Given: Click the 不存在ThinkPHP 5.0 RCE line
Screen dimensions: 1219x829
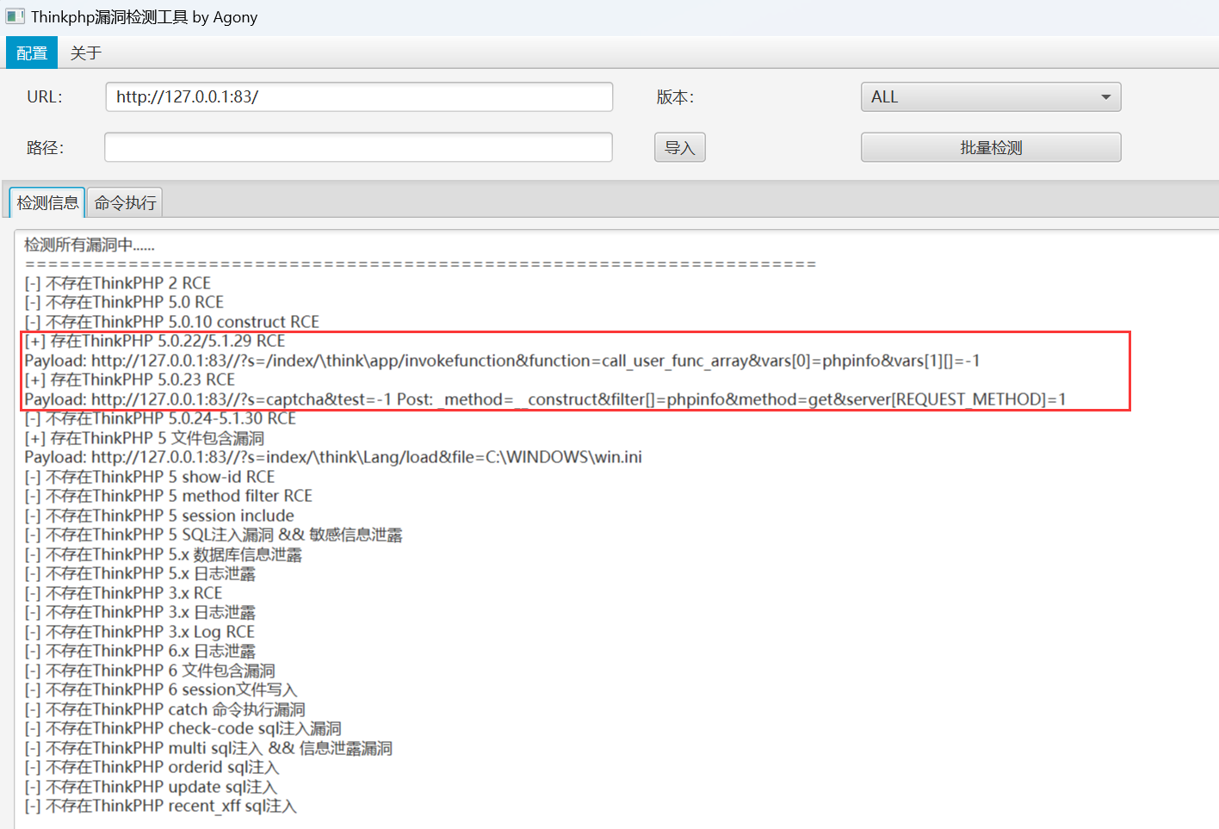Looking at the screenshot, I should pos(124,302).
